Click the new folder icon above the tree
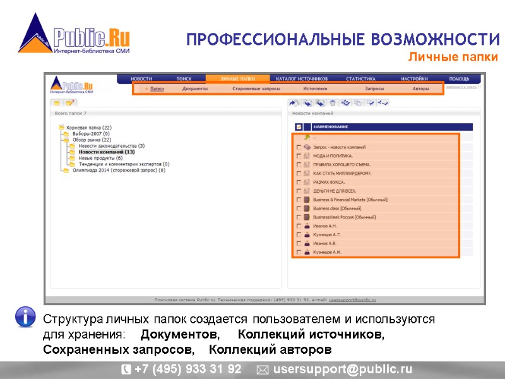This screenshot has height=379, width=505. tap(57, 103)
